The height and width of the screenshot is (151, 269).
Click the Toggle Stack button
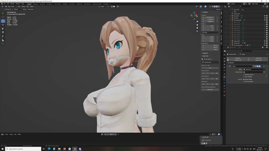[259, 60]
